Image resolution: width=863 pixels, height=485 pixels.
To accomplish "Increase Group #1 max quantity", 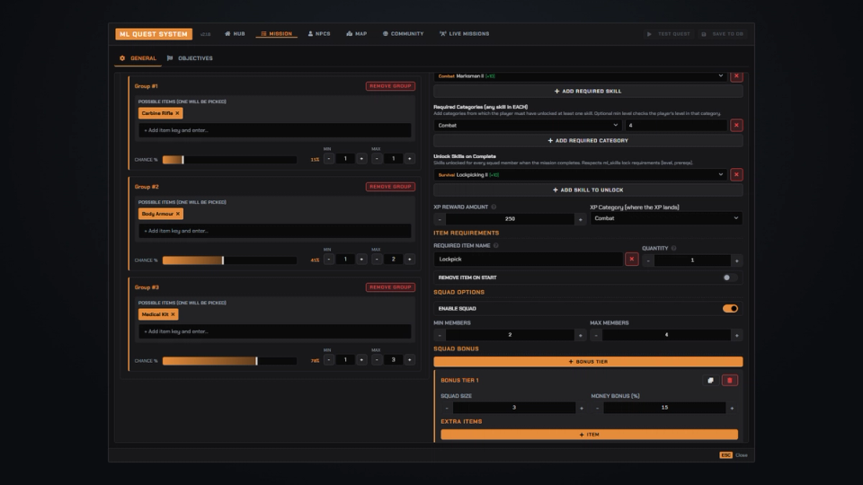I will point(410,158).
